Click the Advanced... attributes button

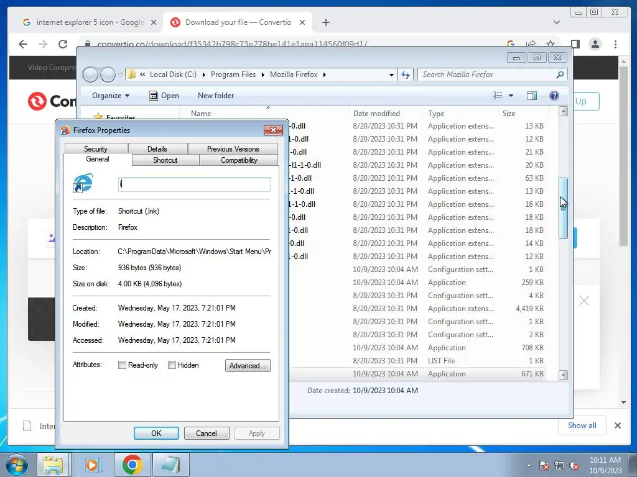click(x=248, y=365)
